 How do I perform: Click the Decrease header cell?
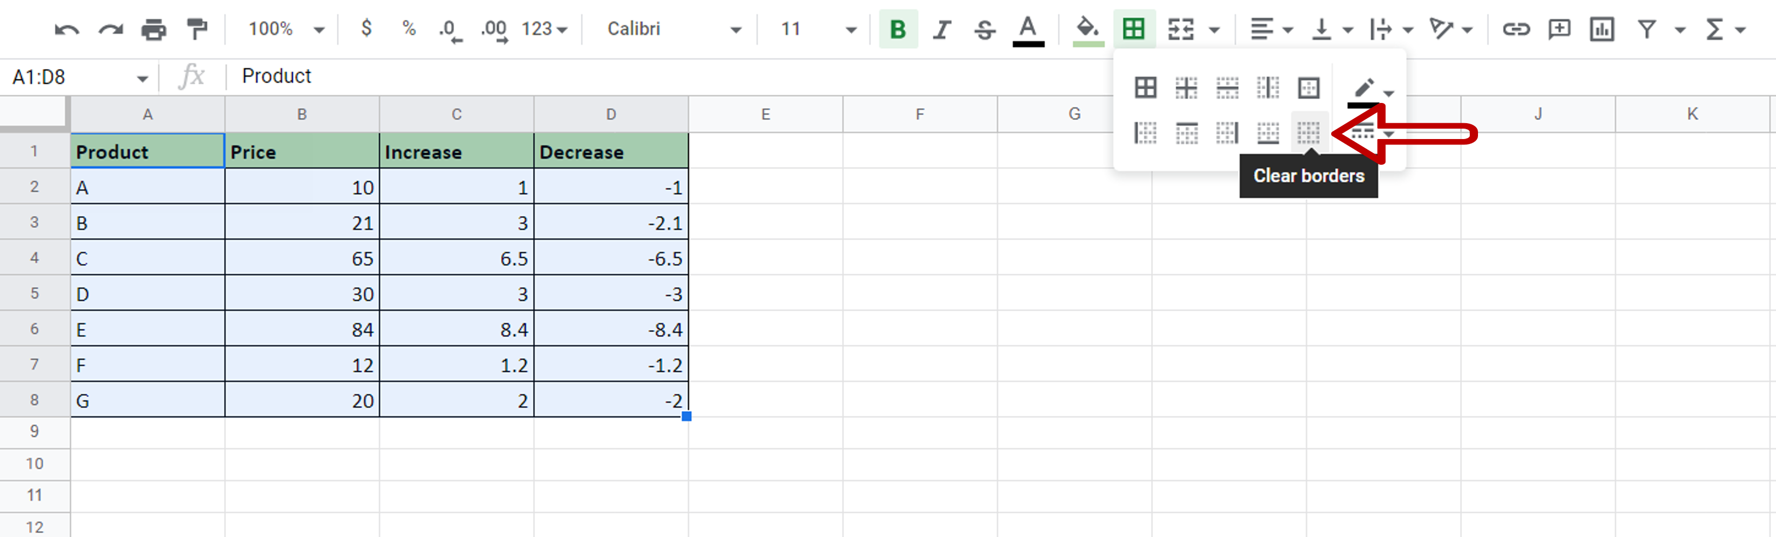click(x=611, y=151)
